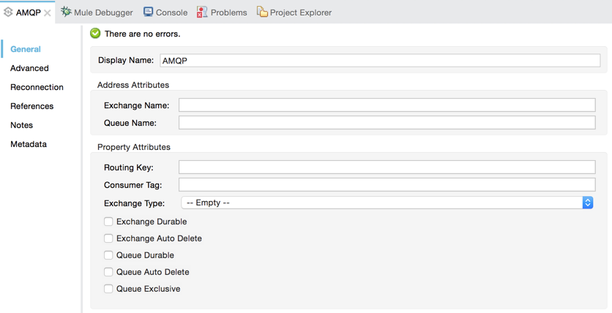The width and height of the screenshot is (612, 313).
Task: Open the Advanced settings section
Action: (x=29, y=68)
